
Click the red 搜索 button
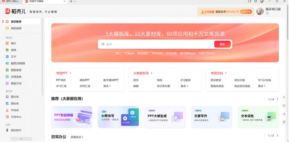[x=222, y=44]
